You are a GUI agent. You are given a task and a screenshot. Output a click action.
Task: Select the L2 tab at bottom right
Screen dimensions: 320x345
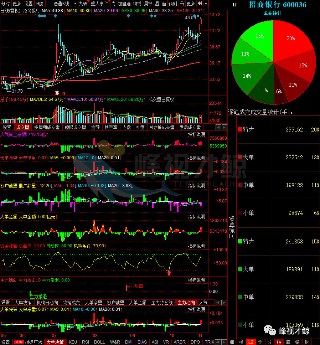point(251,342)
